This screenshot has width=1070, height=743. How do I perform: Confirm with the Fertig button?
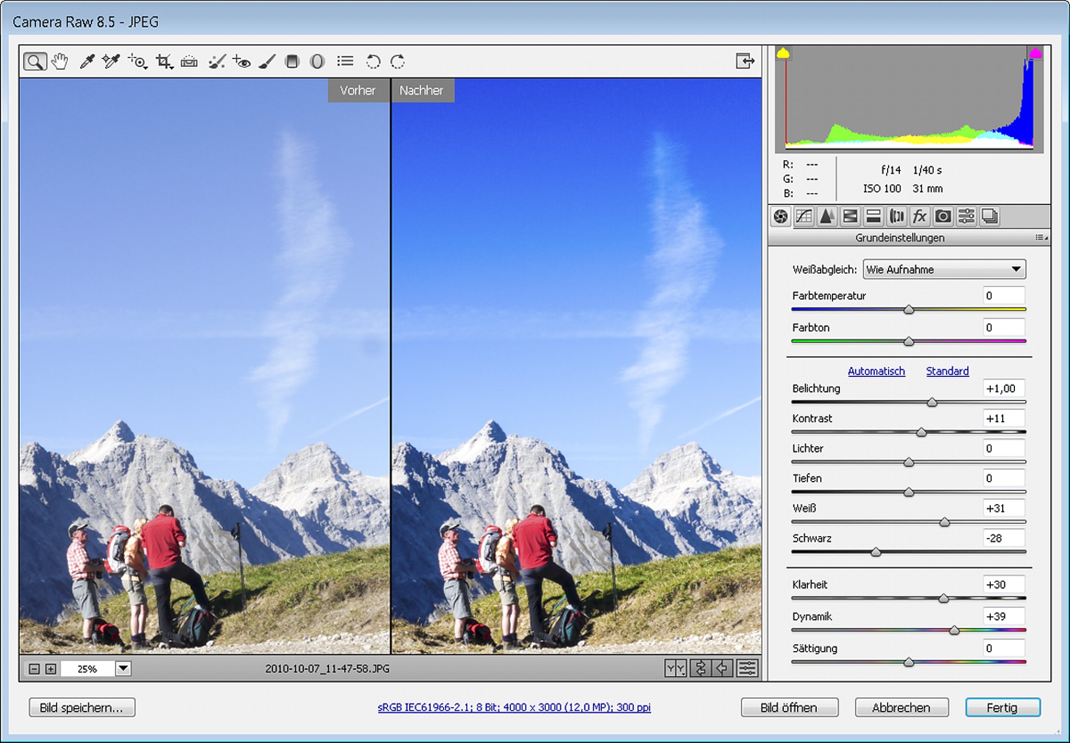(x=1003, y=708)
